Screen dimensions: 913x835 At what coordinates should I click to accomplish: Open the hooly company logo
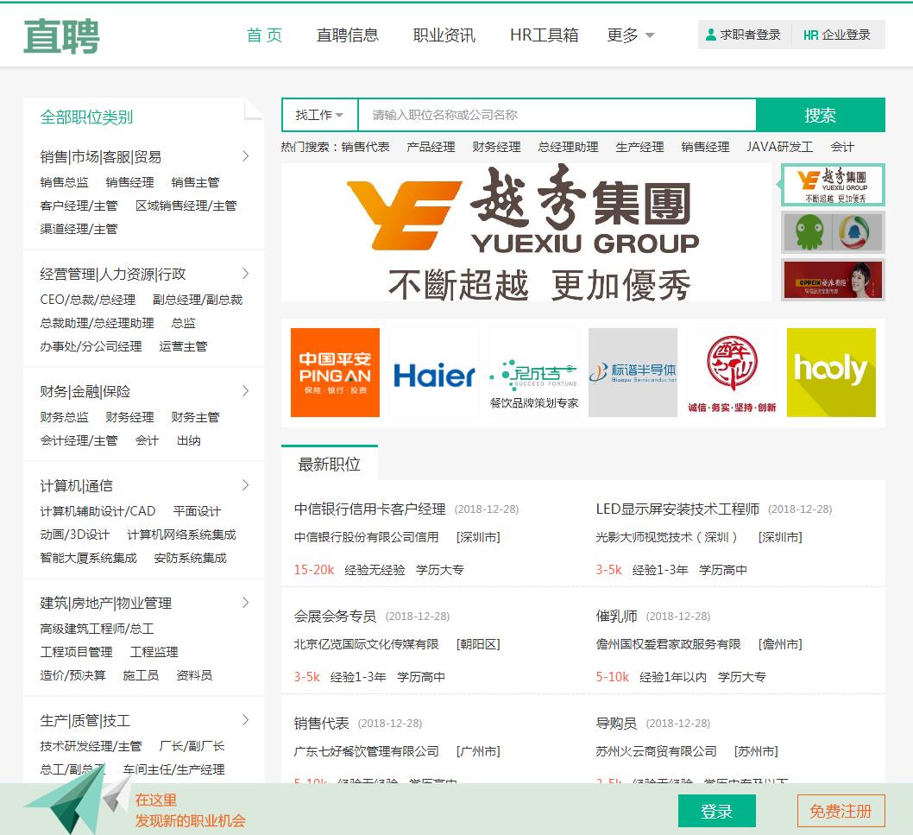pos(831,372)
